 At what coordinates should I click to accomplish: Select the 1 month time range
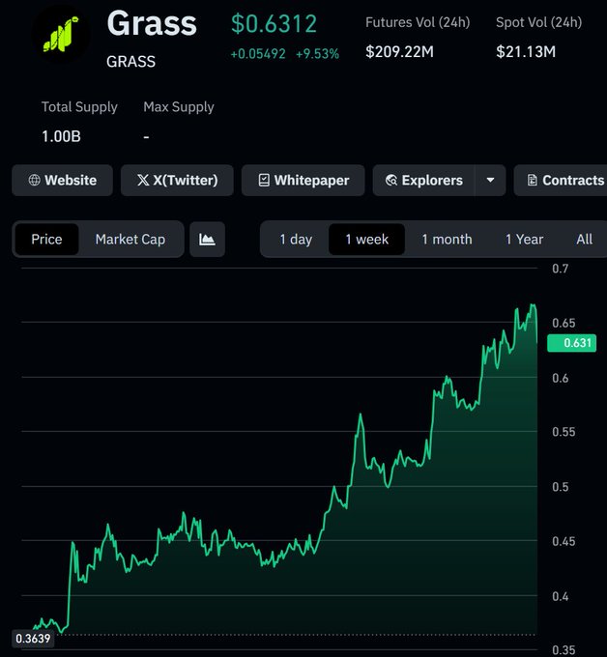[x=447, y=240]
